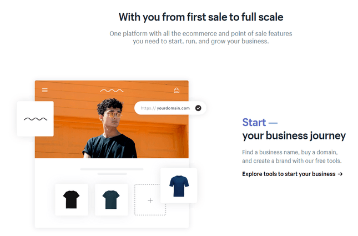Click the shopping bag icon
The height and width of the screenshot is (236, 358).
tap(177, 90)
